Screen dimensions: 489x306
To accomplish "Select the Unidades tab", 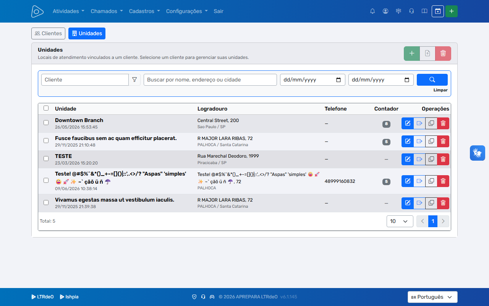I will point(87,33).
